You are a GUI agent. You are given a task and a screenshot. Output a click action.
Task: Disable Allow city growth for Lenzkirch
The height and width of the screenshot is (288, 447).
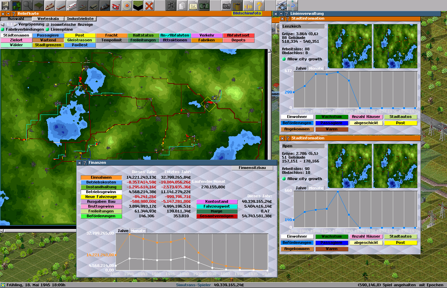[x=284, y=59]
